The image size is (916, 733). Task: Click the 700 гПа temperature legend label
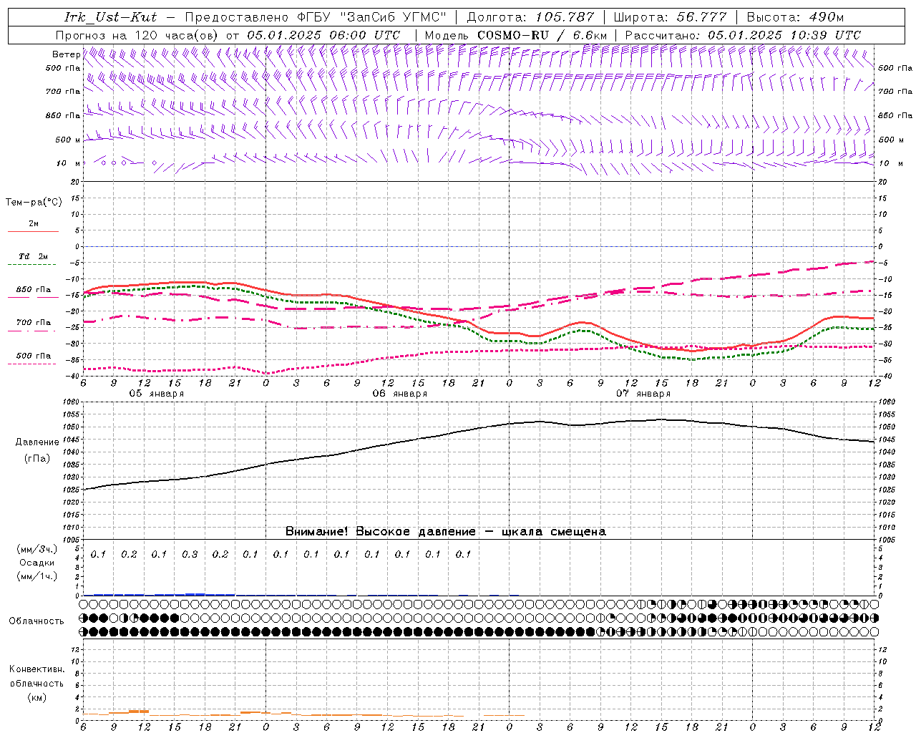click(x=33, y=322)
